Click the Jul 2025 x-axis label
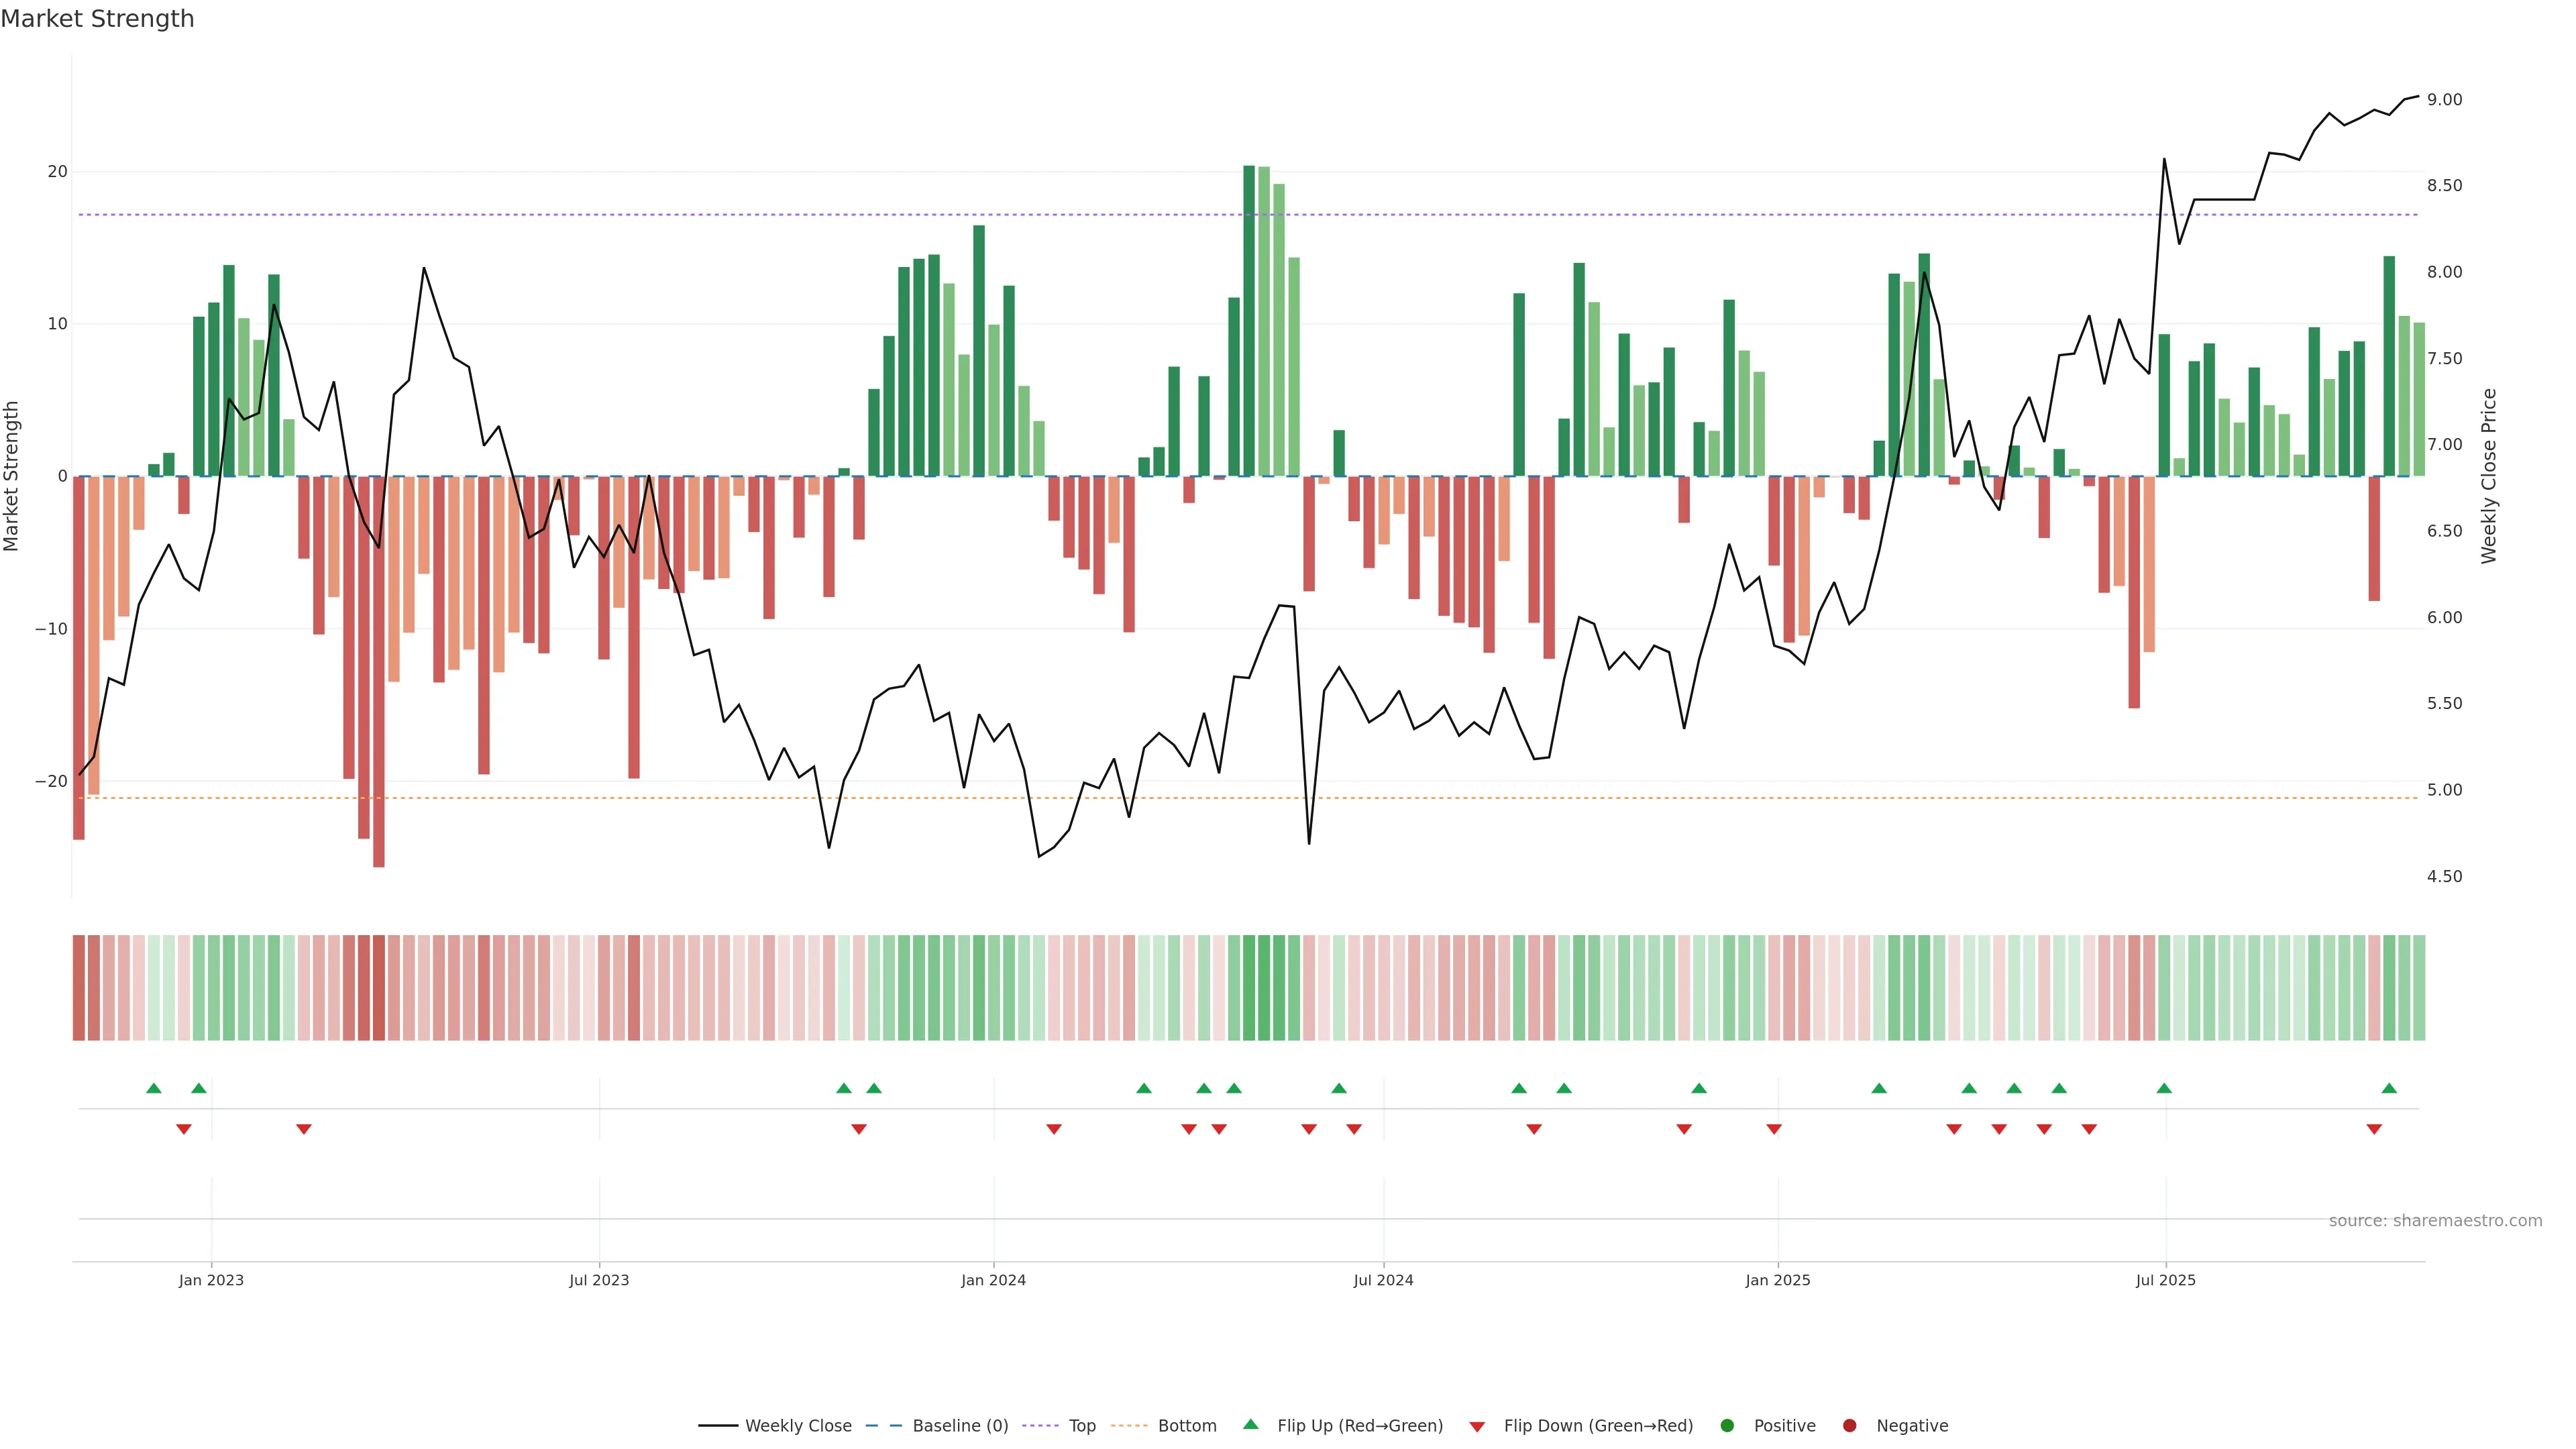The image size is (2576, 1449). (2165, 1280)
